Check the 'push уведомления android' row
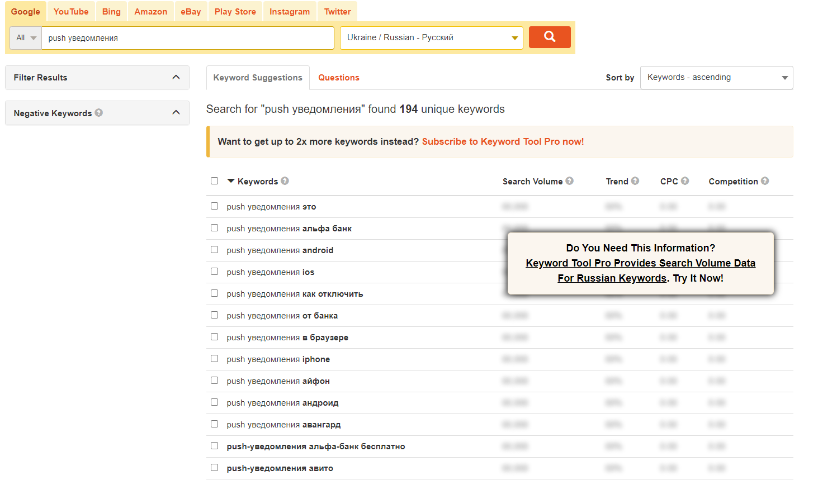 214,250
